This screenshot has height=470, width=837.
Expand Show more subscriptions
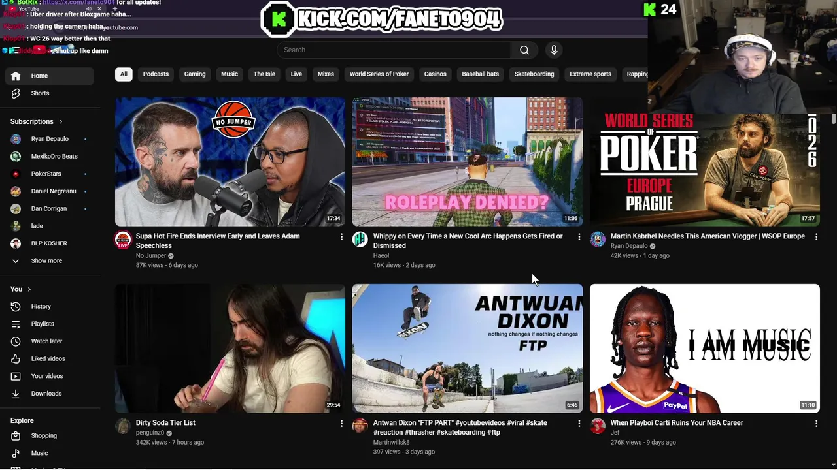50,261
